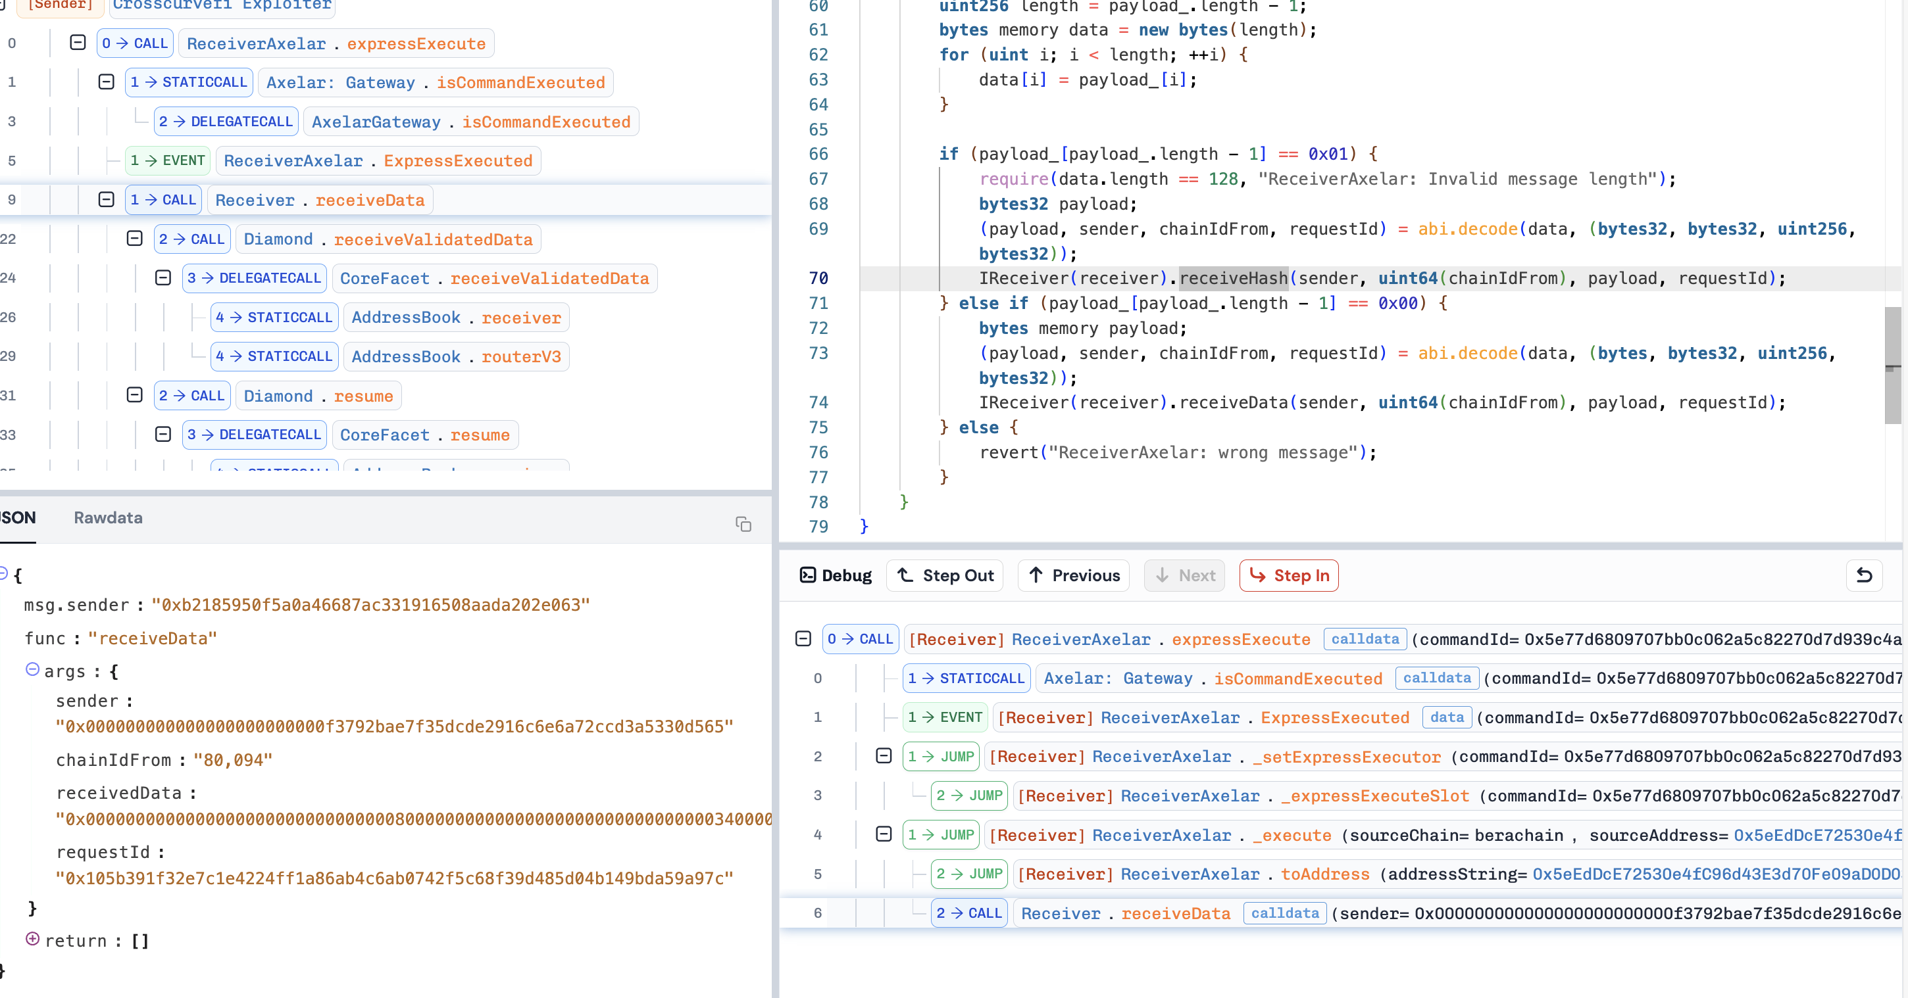Switch to the Rawdata tab
Viewport: 1908px width, 998px height.
pyautogui.click(x=108, y=517)
